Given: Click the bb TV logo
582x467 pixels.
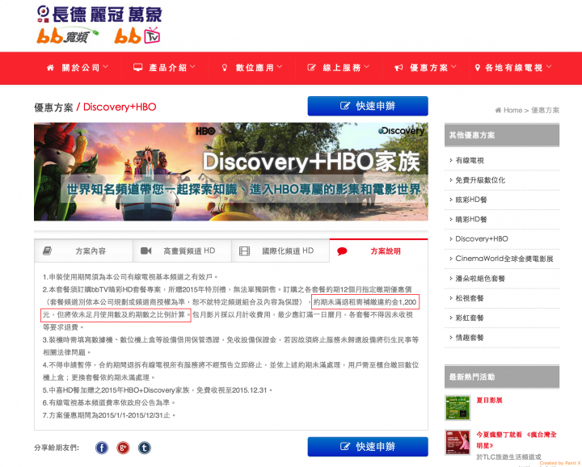Looking at the screenshot, I should pyautogui.click(x=137, y=36).
